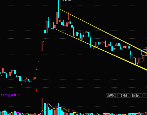Select the lower yellow channel trend line
The height and width of the screenshot is (115, 147).
coord(101,49)
